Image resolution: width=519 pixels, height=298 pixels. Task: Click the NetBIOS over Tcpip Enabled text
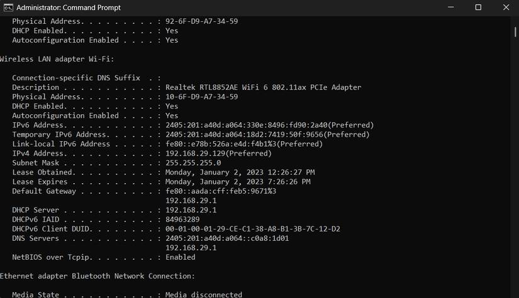[x=181, y=257]
